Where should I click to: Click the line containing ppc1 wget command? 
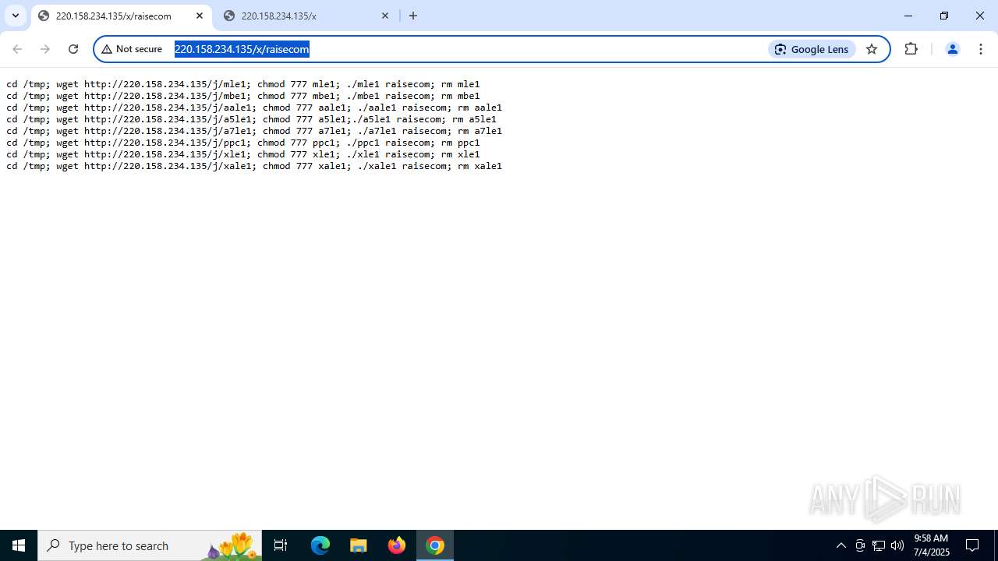point(243,143)
